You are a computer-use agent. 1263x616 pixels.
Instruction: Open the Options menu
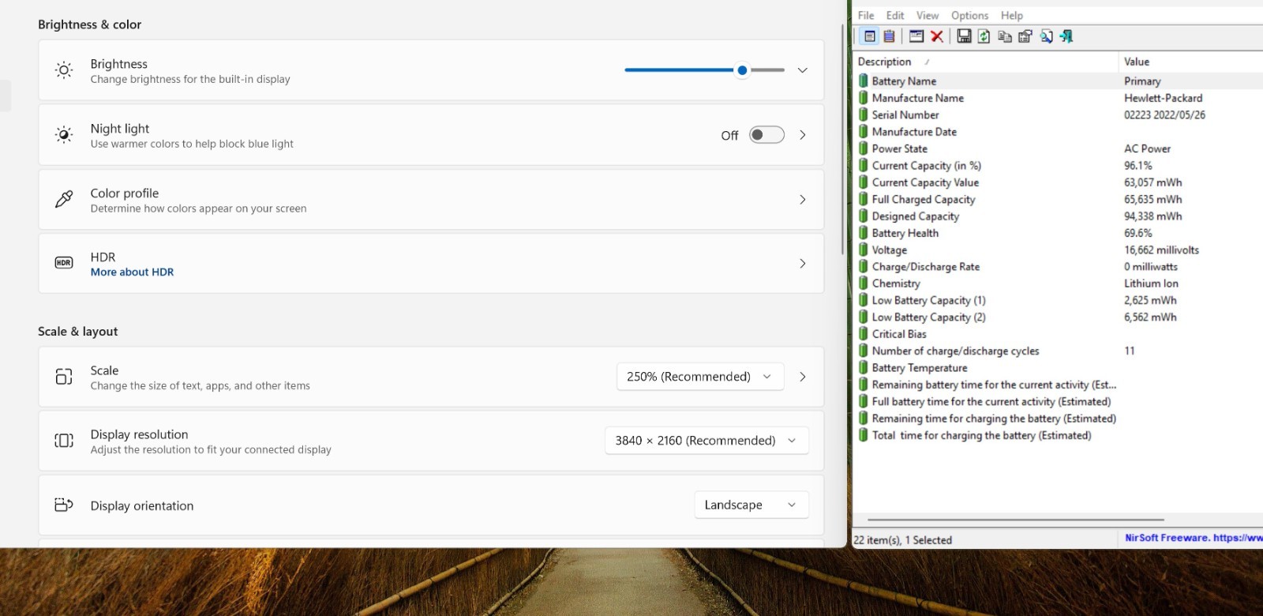click(x=969, y=15)
